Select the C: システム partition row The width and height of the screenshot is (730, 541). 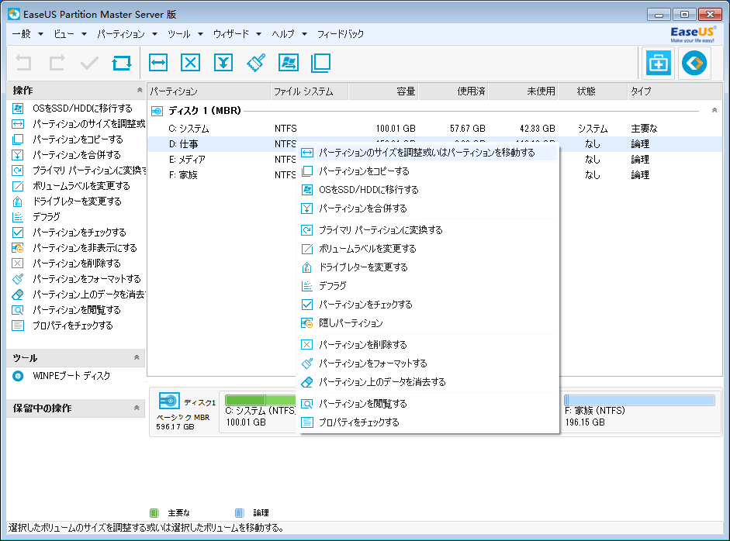point(435,129)
